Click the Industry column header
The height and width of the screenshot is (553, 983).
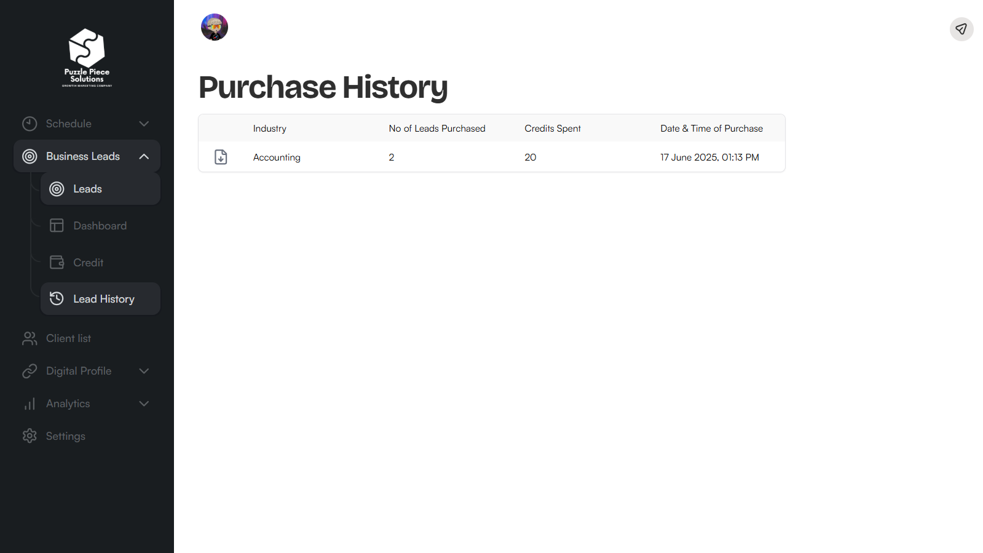pos(269,129)
